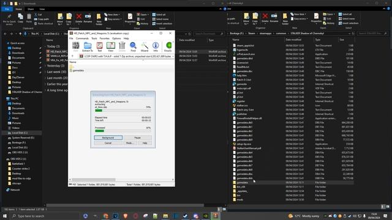This screenshot has width=392, height=220.
Task: Click Pause button in extraction dialog
Action: pos(137,137)
